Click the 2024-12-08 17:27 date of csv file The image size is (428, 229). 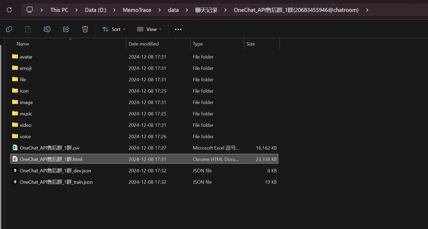[147, 148]
